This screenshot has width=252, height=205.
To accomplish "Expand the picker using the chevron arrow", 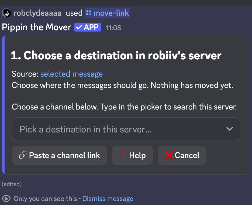I will pos(229,129).
